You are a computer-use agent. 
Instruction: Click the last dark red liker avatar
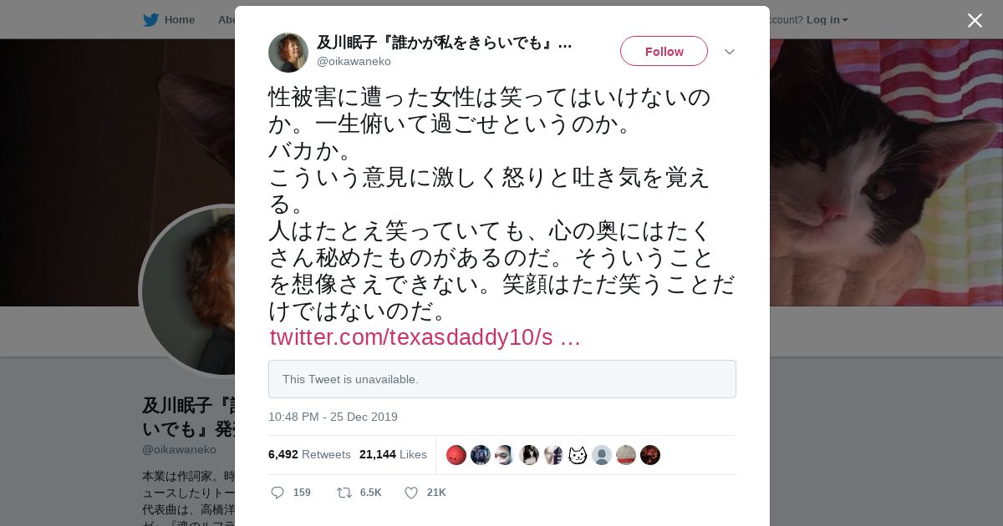tap(650, 455)
